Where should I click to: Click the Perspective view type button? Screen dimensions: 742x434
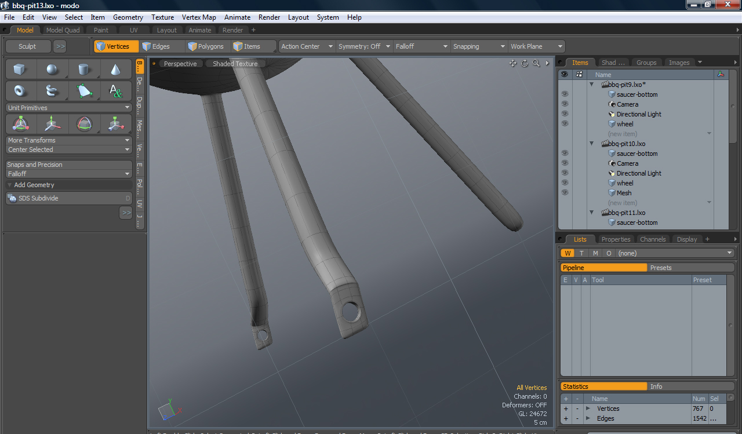180,64
